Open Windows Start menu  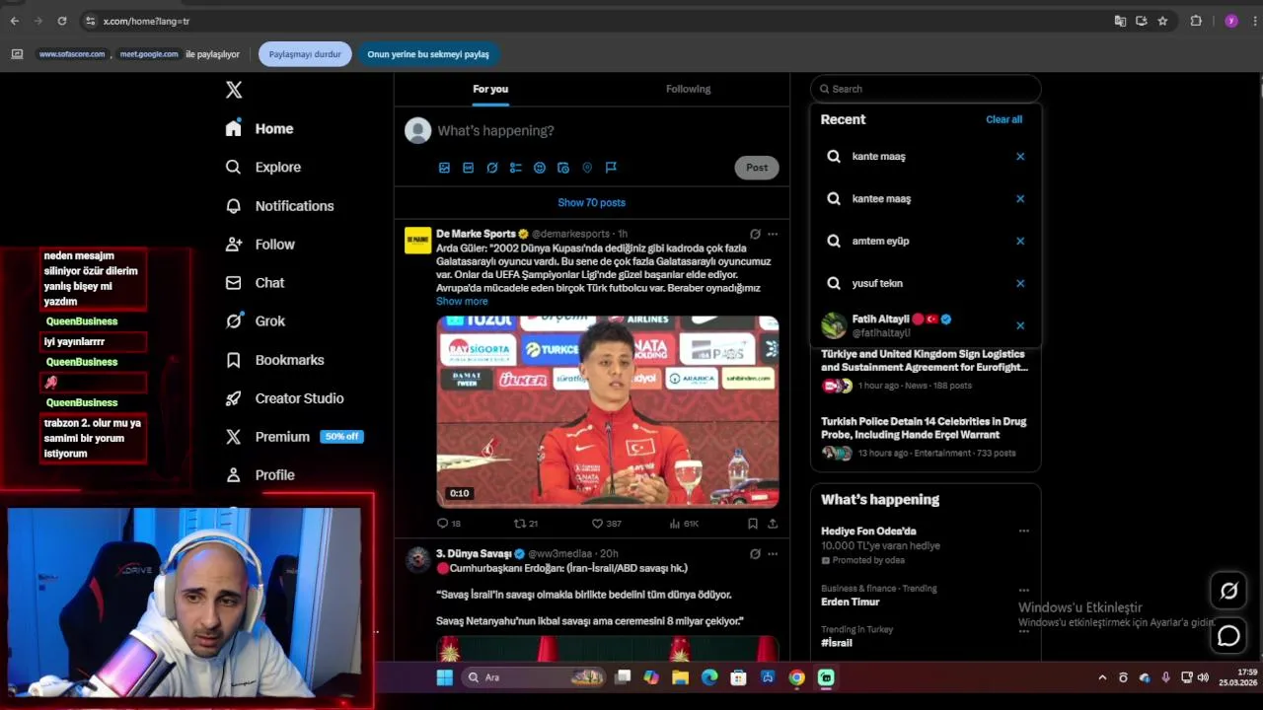[x=444, y=677]
